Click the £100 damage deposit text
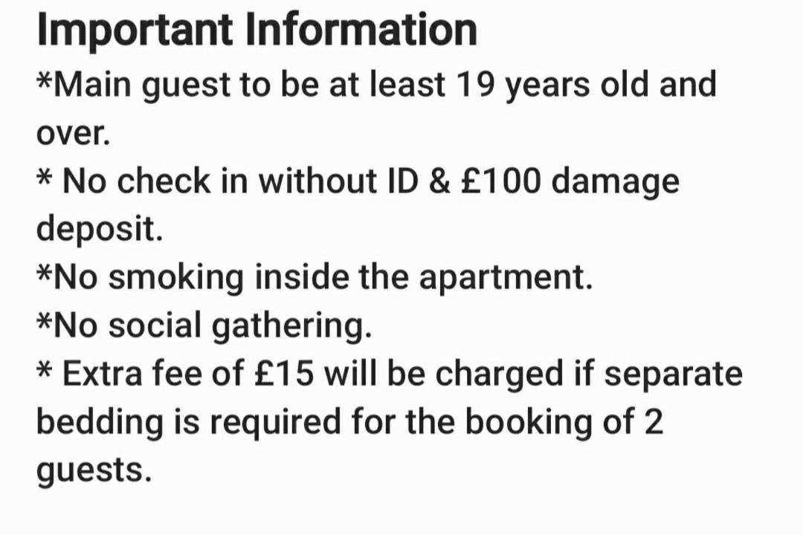Screen dimensions: 803x535 570,181
